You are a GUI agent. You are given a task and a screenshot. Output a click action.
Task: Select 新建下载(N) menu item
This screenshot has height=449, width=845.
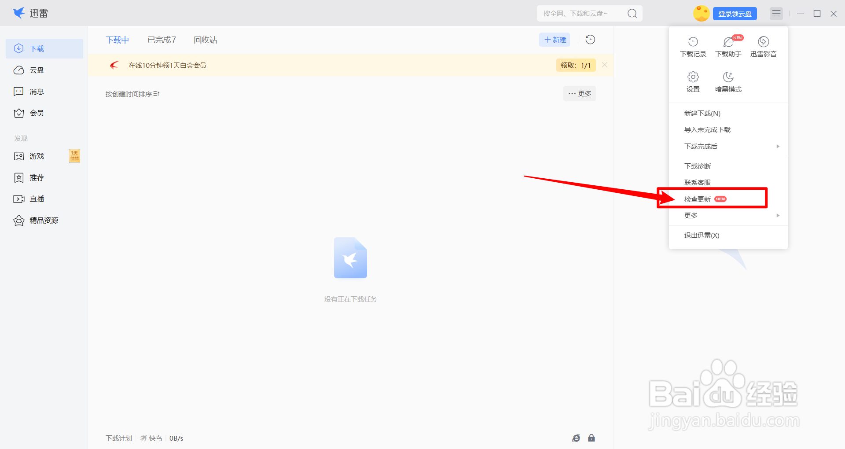tap(728, 114)
